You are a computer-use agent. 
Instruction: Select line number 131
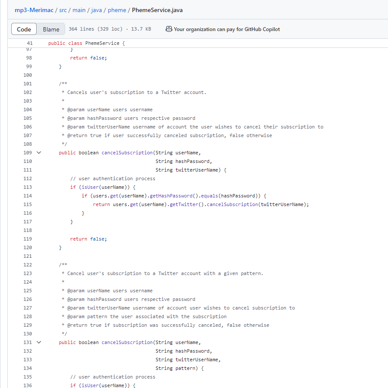coord(28,342)
